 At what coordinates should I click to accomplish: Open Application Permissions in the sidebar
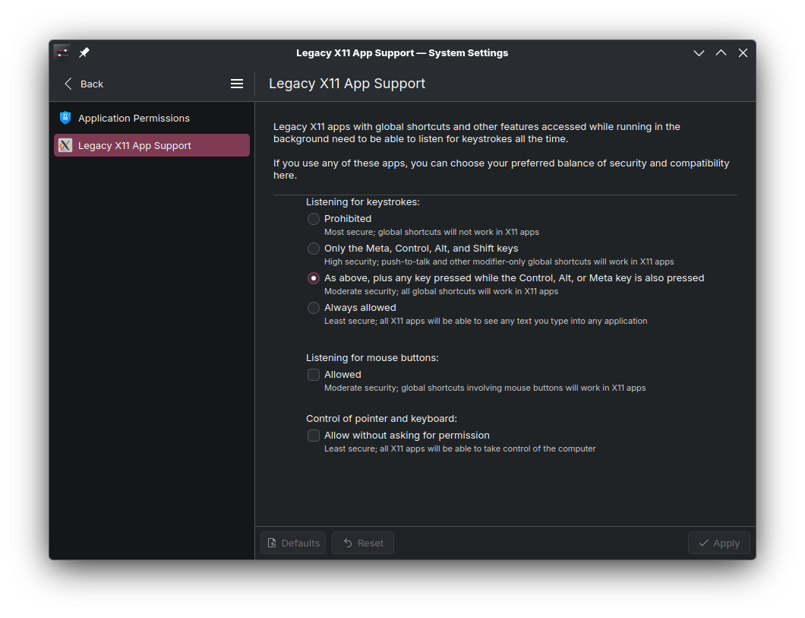pos(152,118)
